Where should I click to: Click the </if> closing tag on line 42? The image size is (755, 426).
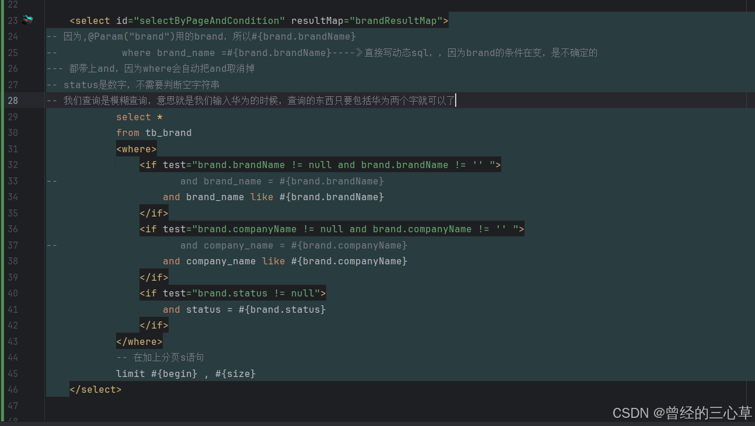coord(154,326)
